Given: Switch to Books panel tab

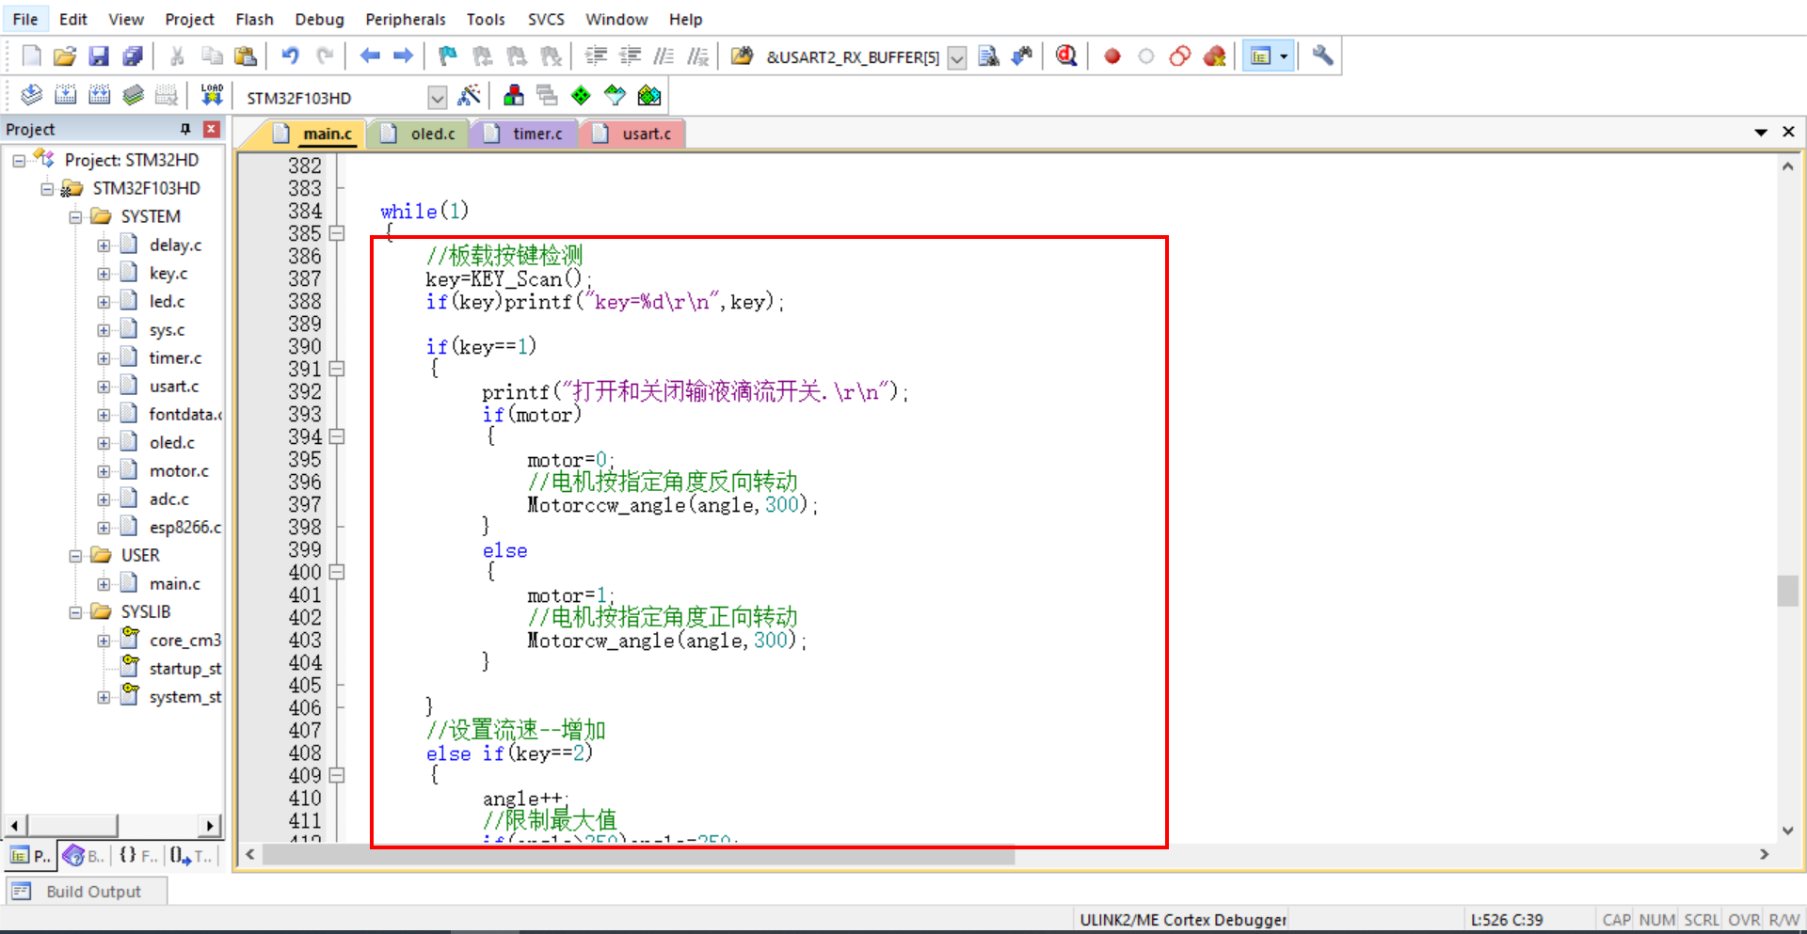Looking at the screenshot, I should 83,856.
